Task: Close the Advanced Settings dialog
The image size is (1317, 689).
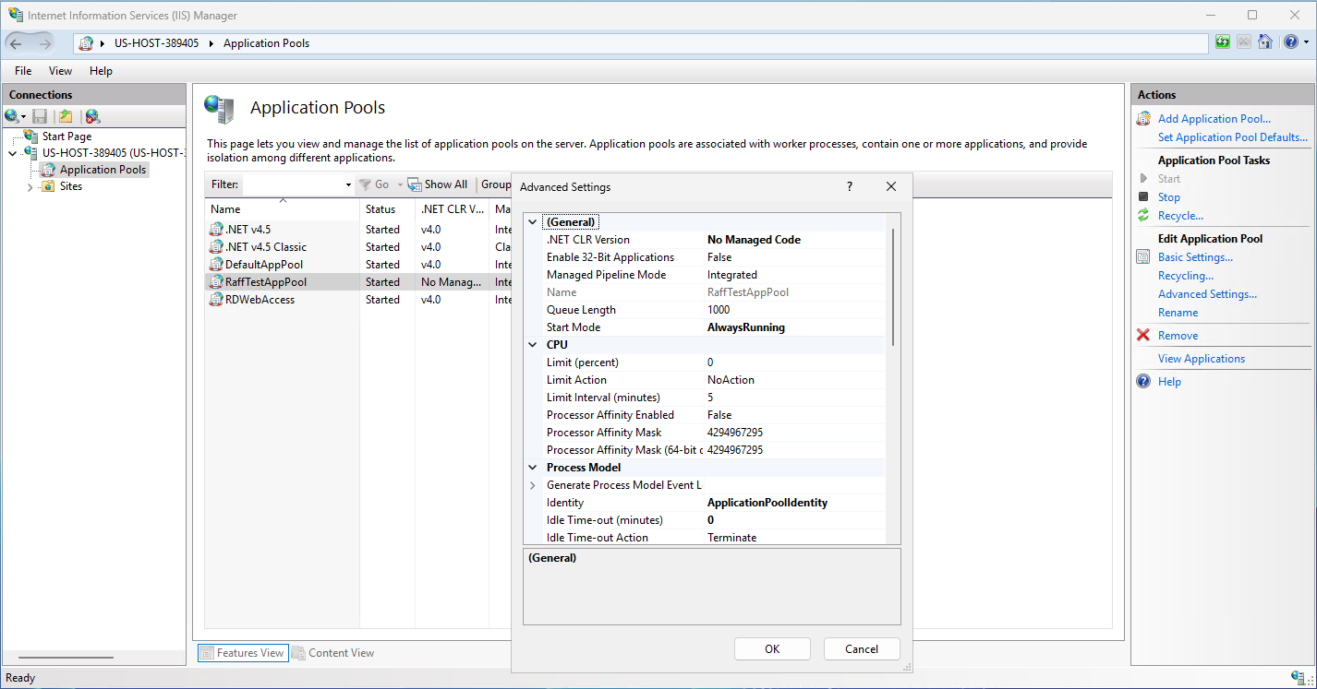Action: [x=891, y=186]
